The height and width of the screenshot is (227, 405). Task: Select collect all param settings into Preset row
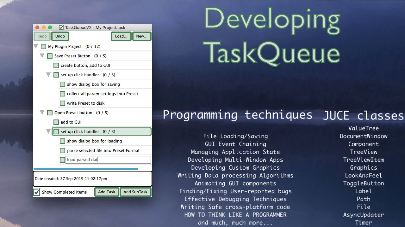(105, 94)
